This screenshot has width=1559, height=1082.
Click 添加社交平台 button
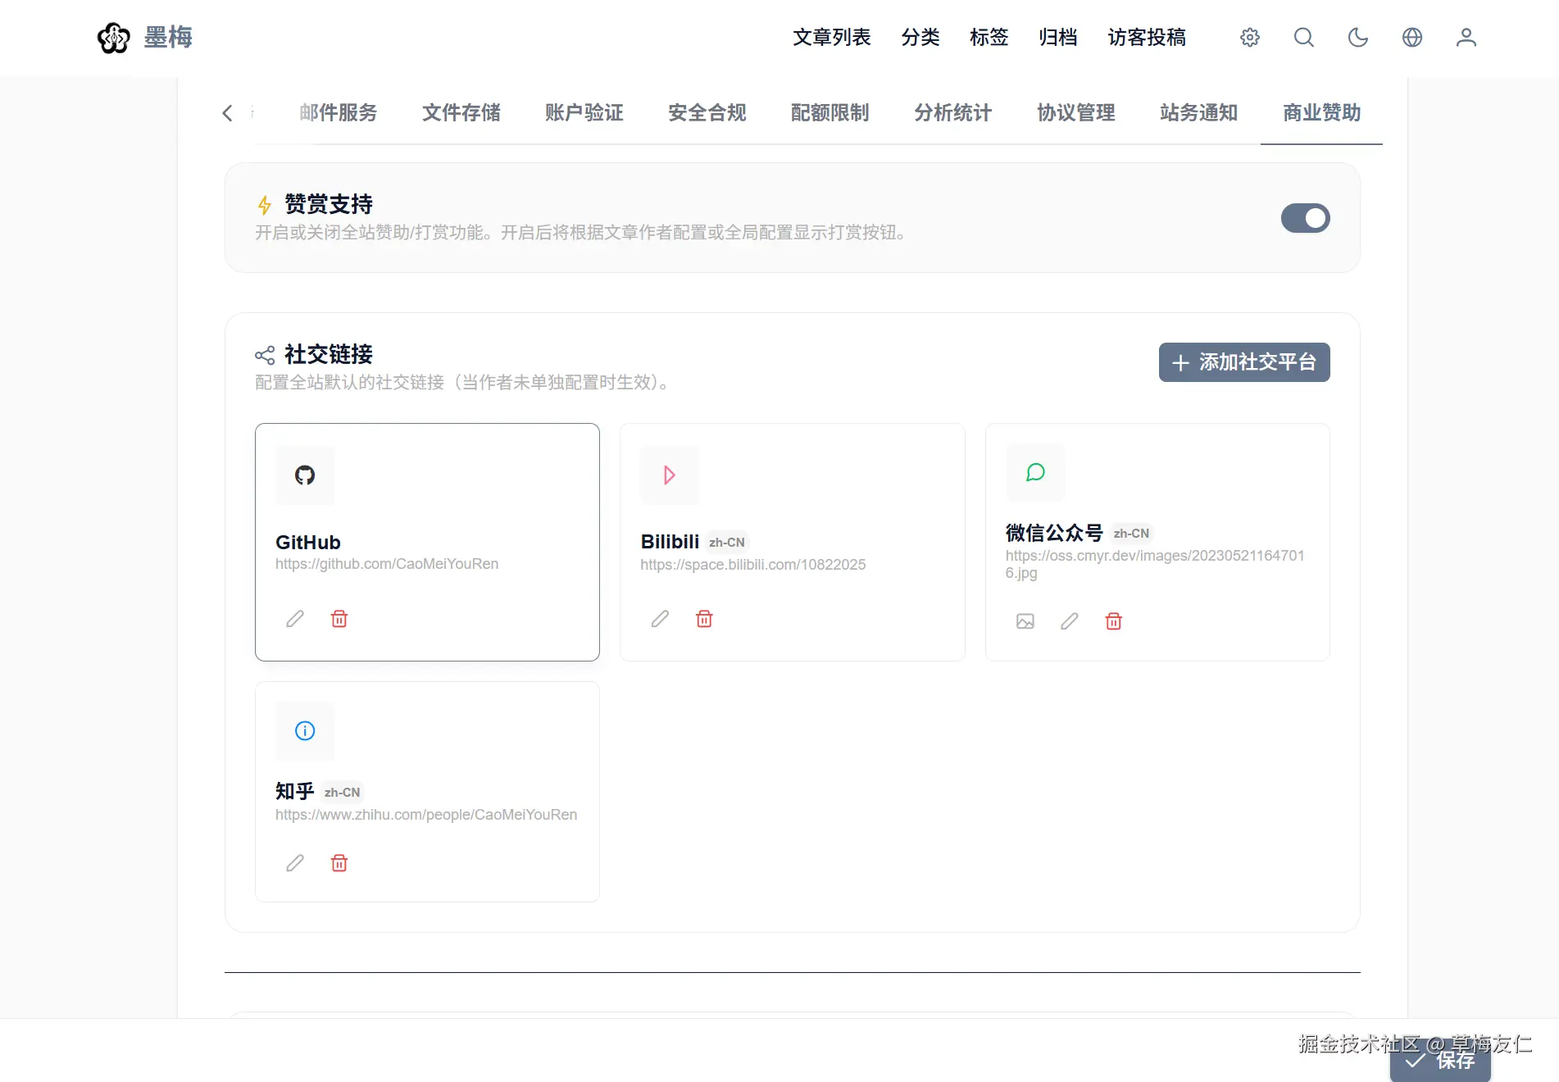click(x=1244, y=362)
